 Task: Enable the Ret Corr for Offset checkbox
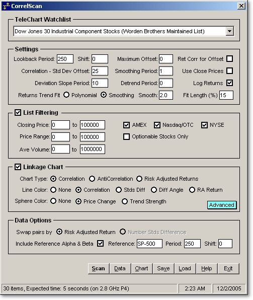pos(230,58)
